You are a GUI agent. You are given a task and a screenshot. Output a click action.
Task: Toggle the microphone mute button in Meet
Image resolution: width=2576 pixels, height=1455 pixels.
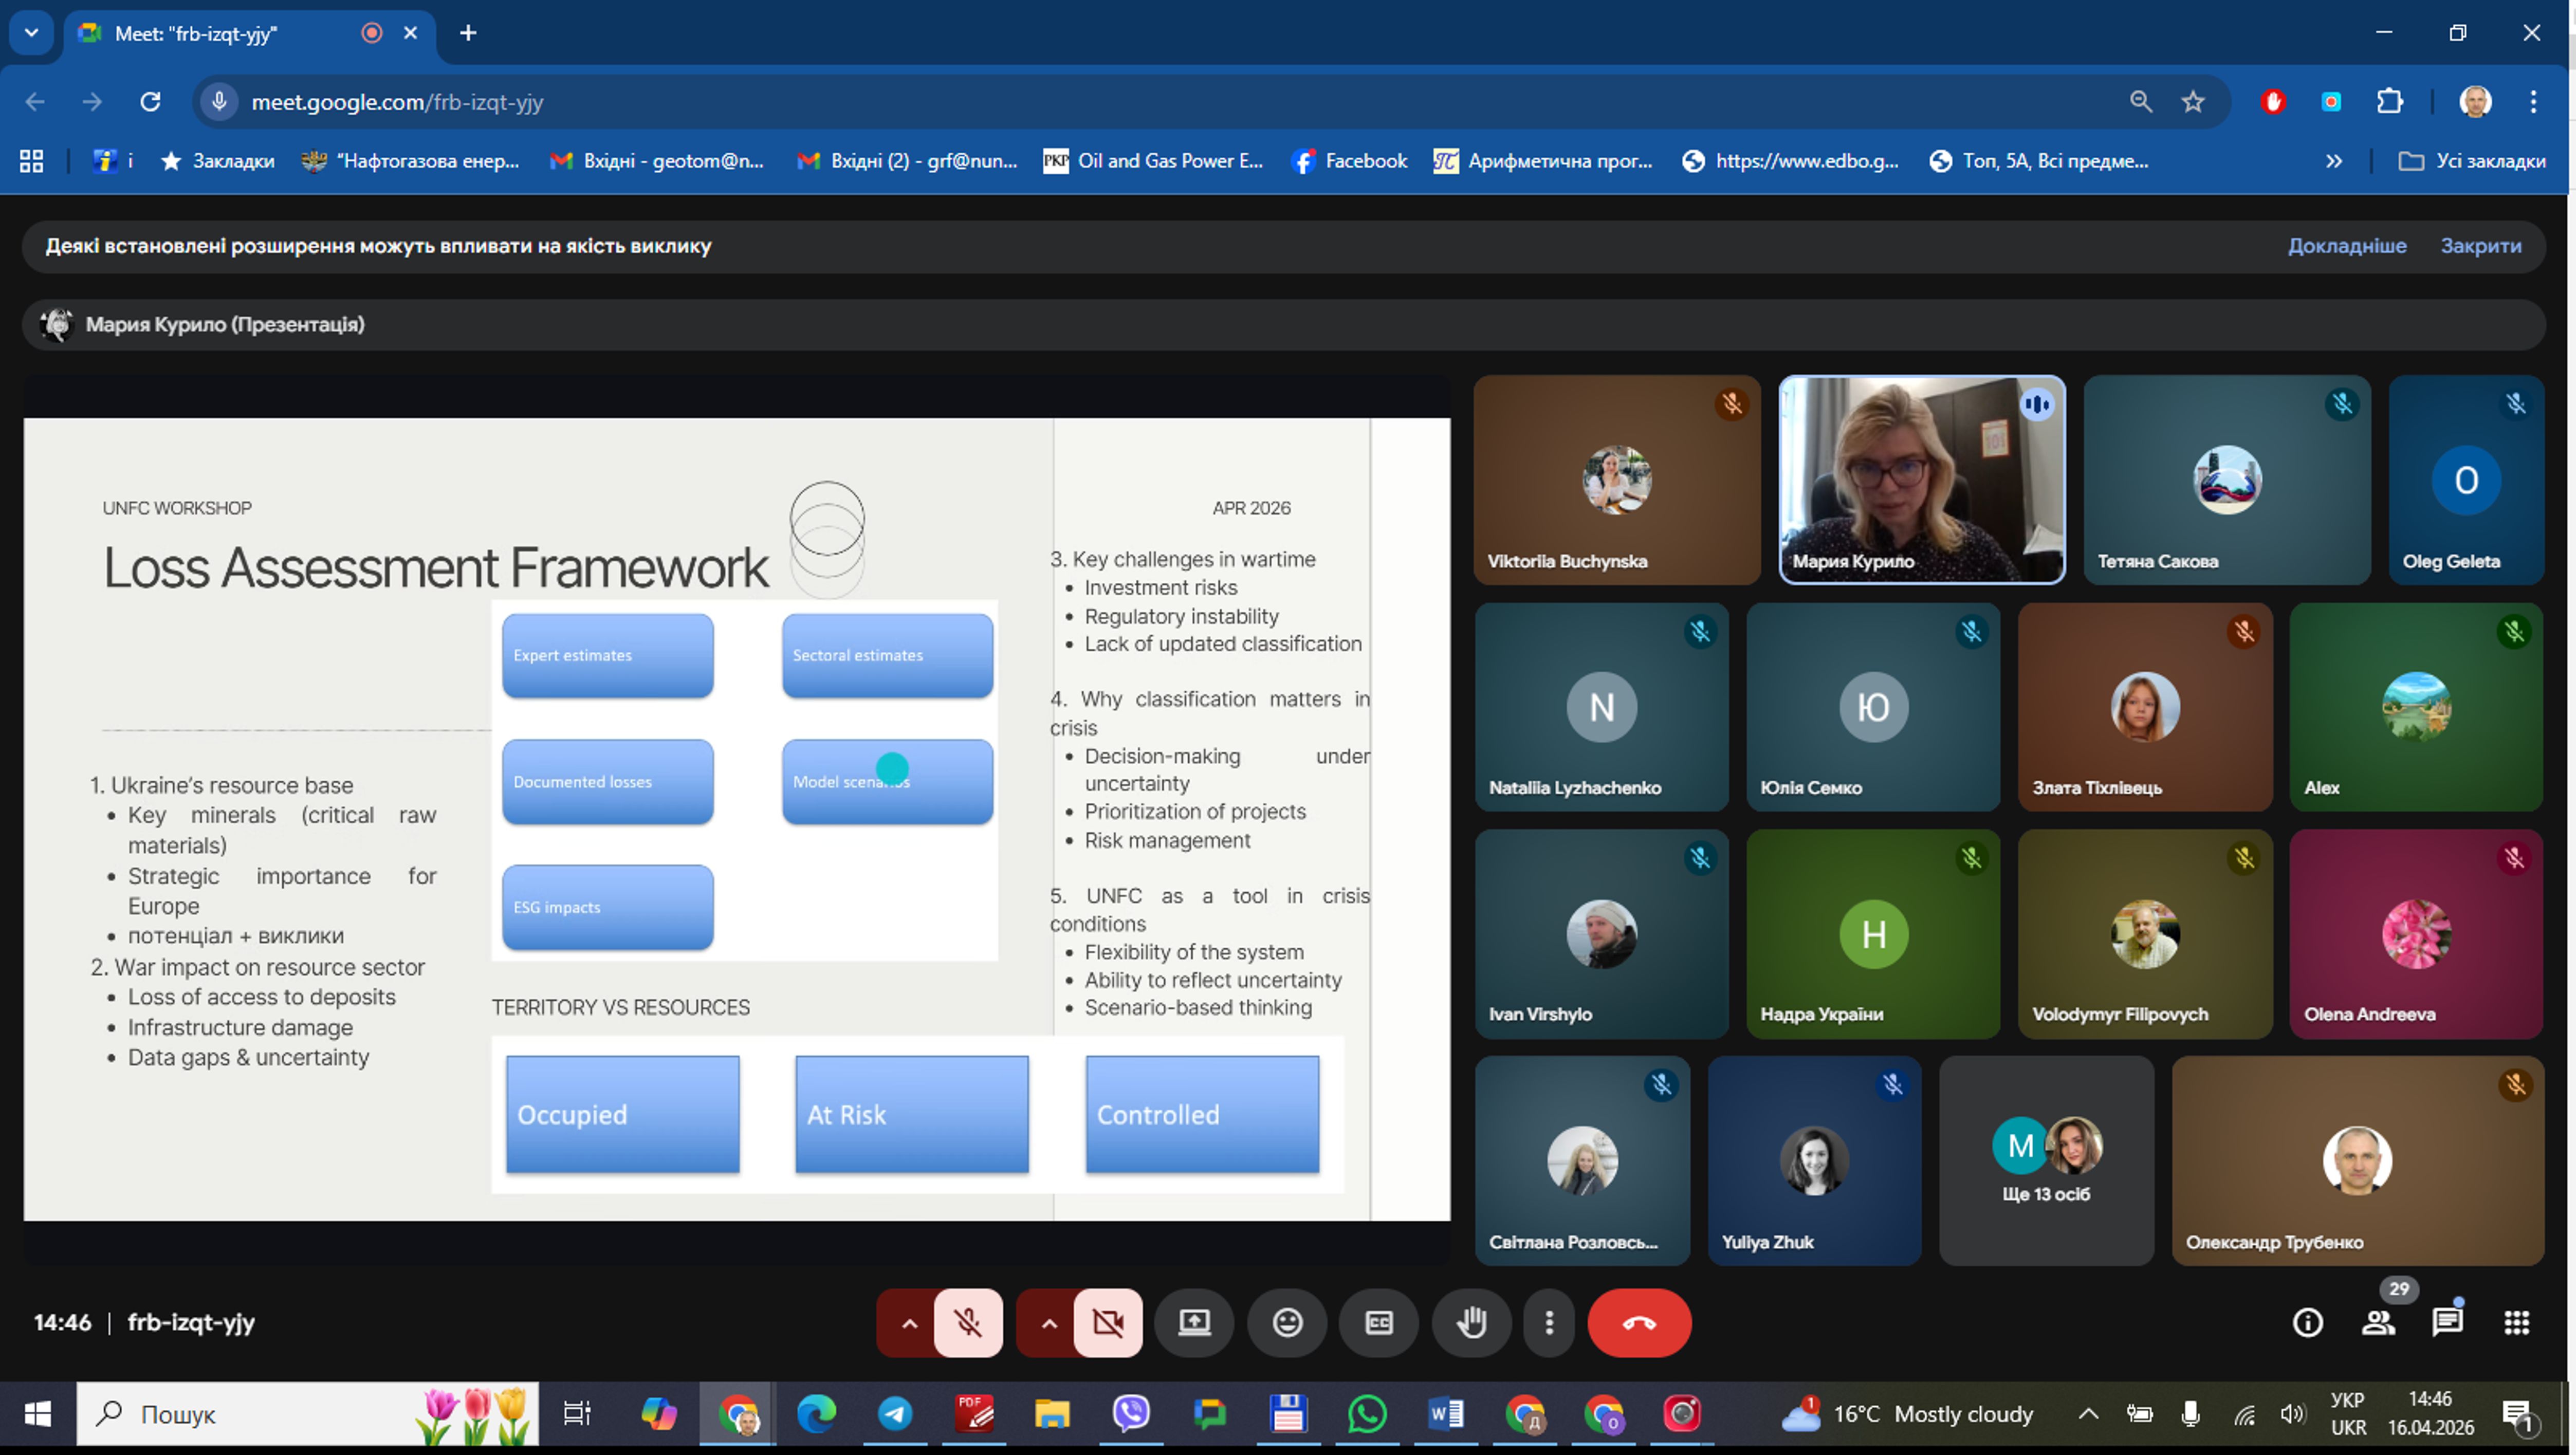click(x=968, y=1322)
